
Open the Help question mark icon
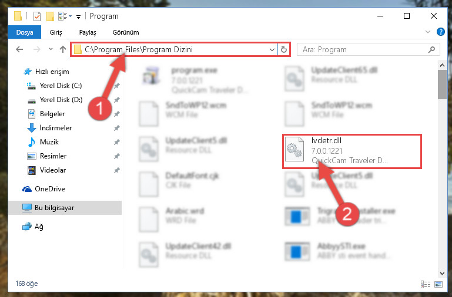(x=440, y=32)
